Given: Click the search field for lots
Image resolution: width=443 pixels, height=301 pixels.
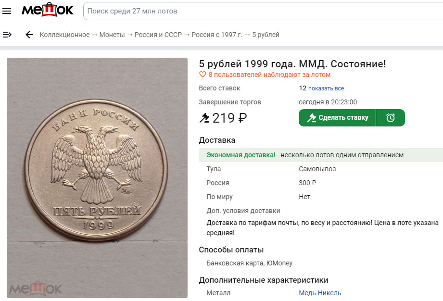Looking at the screenshot, I should [260, 11].
